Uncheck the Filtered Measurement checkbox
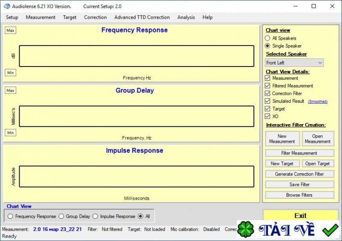Image resolution: width=342 pixels, height=241 pixels. 268,86
